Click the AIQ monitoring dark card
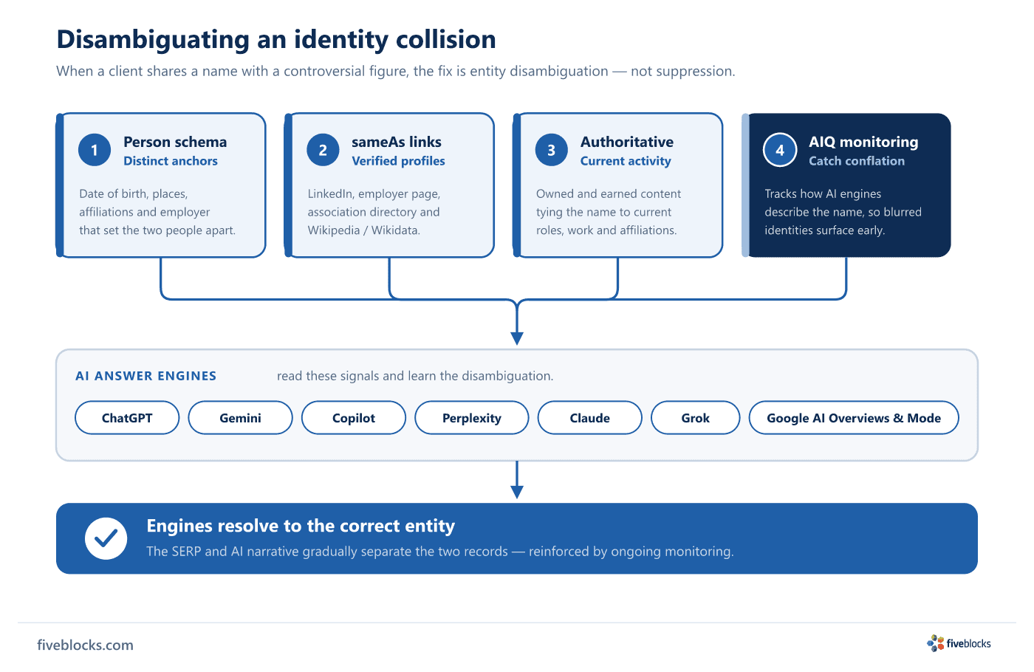Image resolution: width=1034 pixels, height=672 pixels. tap(846, 185)
